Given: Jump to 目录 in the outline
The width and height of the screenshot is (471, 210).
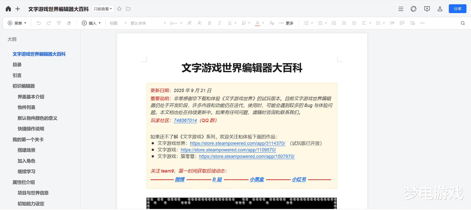Looking at the screenshot, I should 17,65.
